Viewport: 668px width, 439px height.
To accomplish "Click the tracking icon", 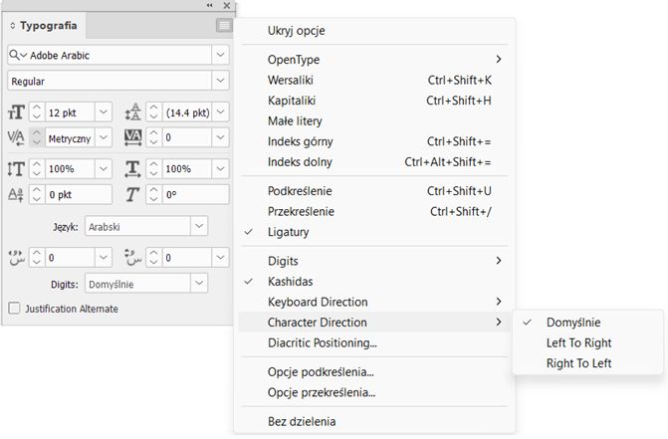I will [133, 137].
